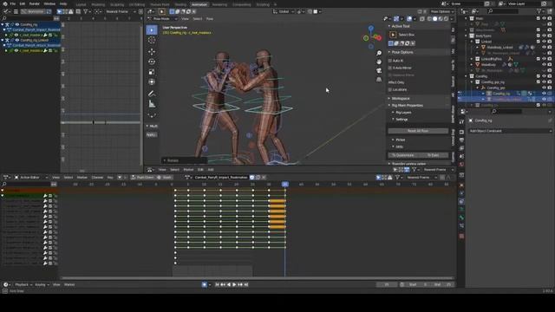Viewport: 555px width, 312px height.
Task: Enable the Auto IK checkbox
Action: pos(390,61)
